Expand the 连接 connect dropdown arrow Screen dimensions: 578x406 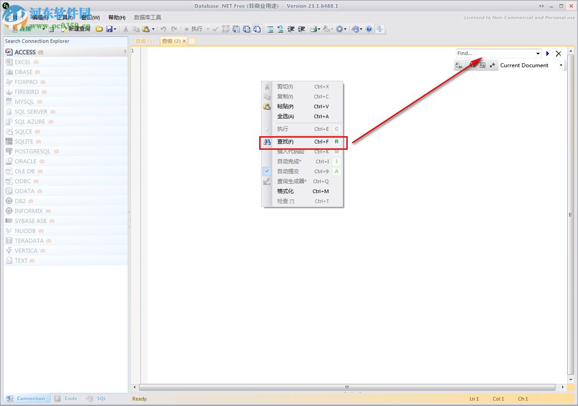(x=44, y=29)
